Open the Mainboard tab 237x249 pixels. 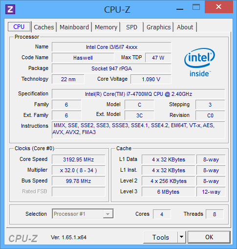pos(74,27)
